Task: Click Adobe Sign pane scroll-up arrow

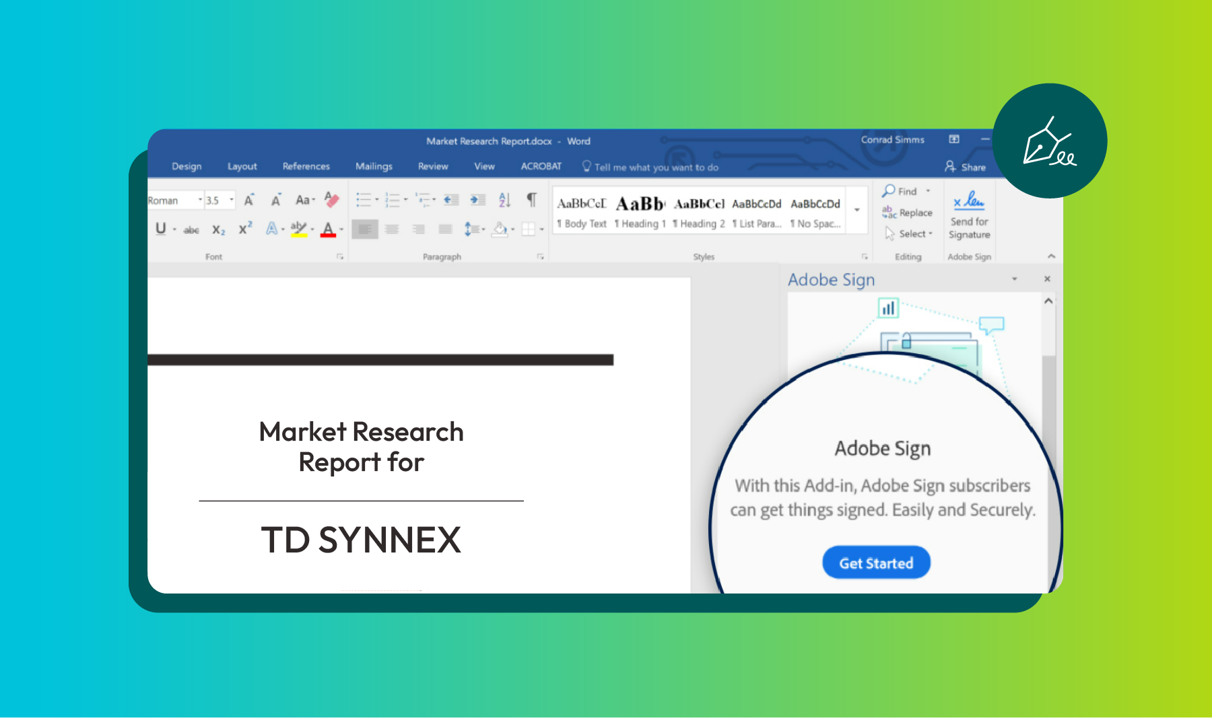Action: pyautogui.click(x=1048, y=301)
